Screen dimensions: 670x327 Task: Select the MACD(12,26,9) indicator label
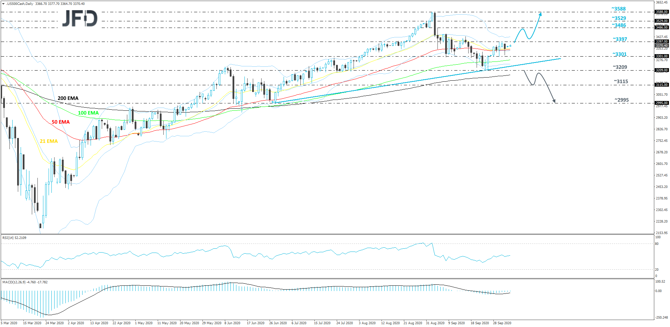point(25,282)
